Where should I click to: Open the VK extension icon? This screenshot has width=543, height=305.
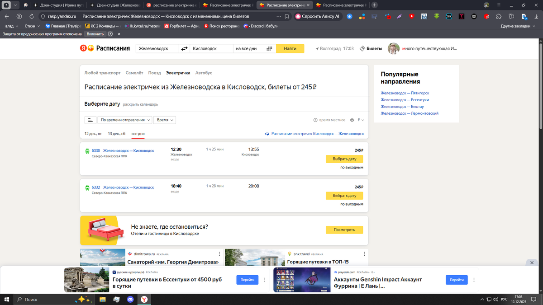[x=350, y=16]
